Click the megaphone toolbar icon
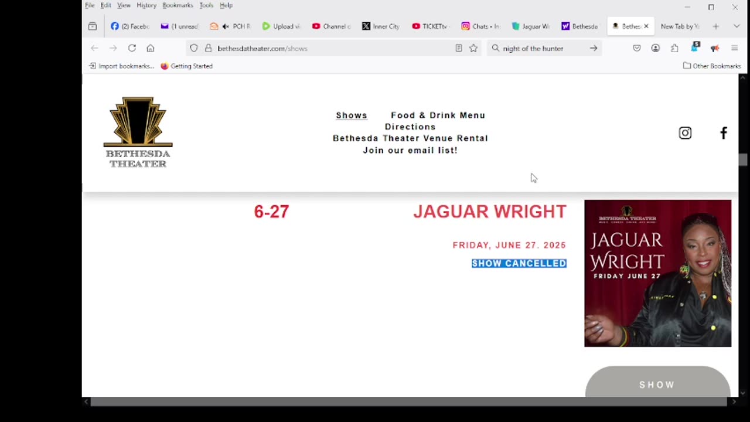Image resolution: width=750 pixels, height=422 pixels. pyautogui.click(x=715, y=48)
